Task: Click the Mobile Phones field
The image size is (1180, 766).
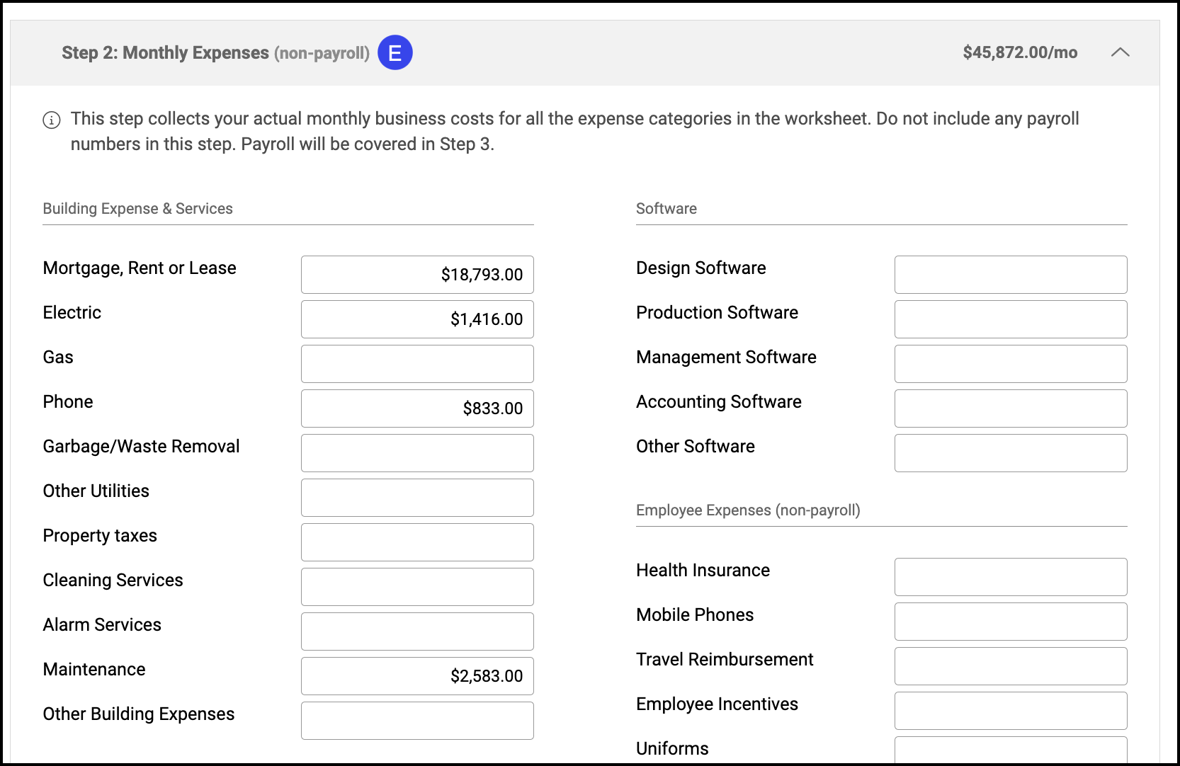Action: [1011, 622]
